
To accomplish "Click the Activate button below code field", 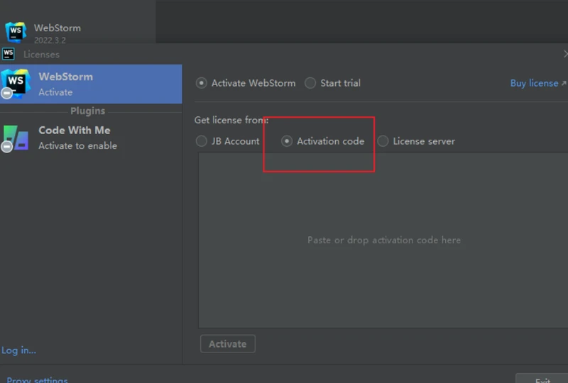I will [227, 343].
